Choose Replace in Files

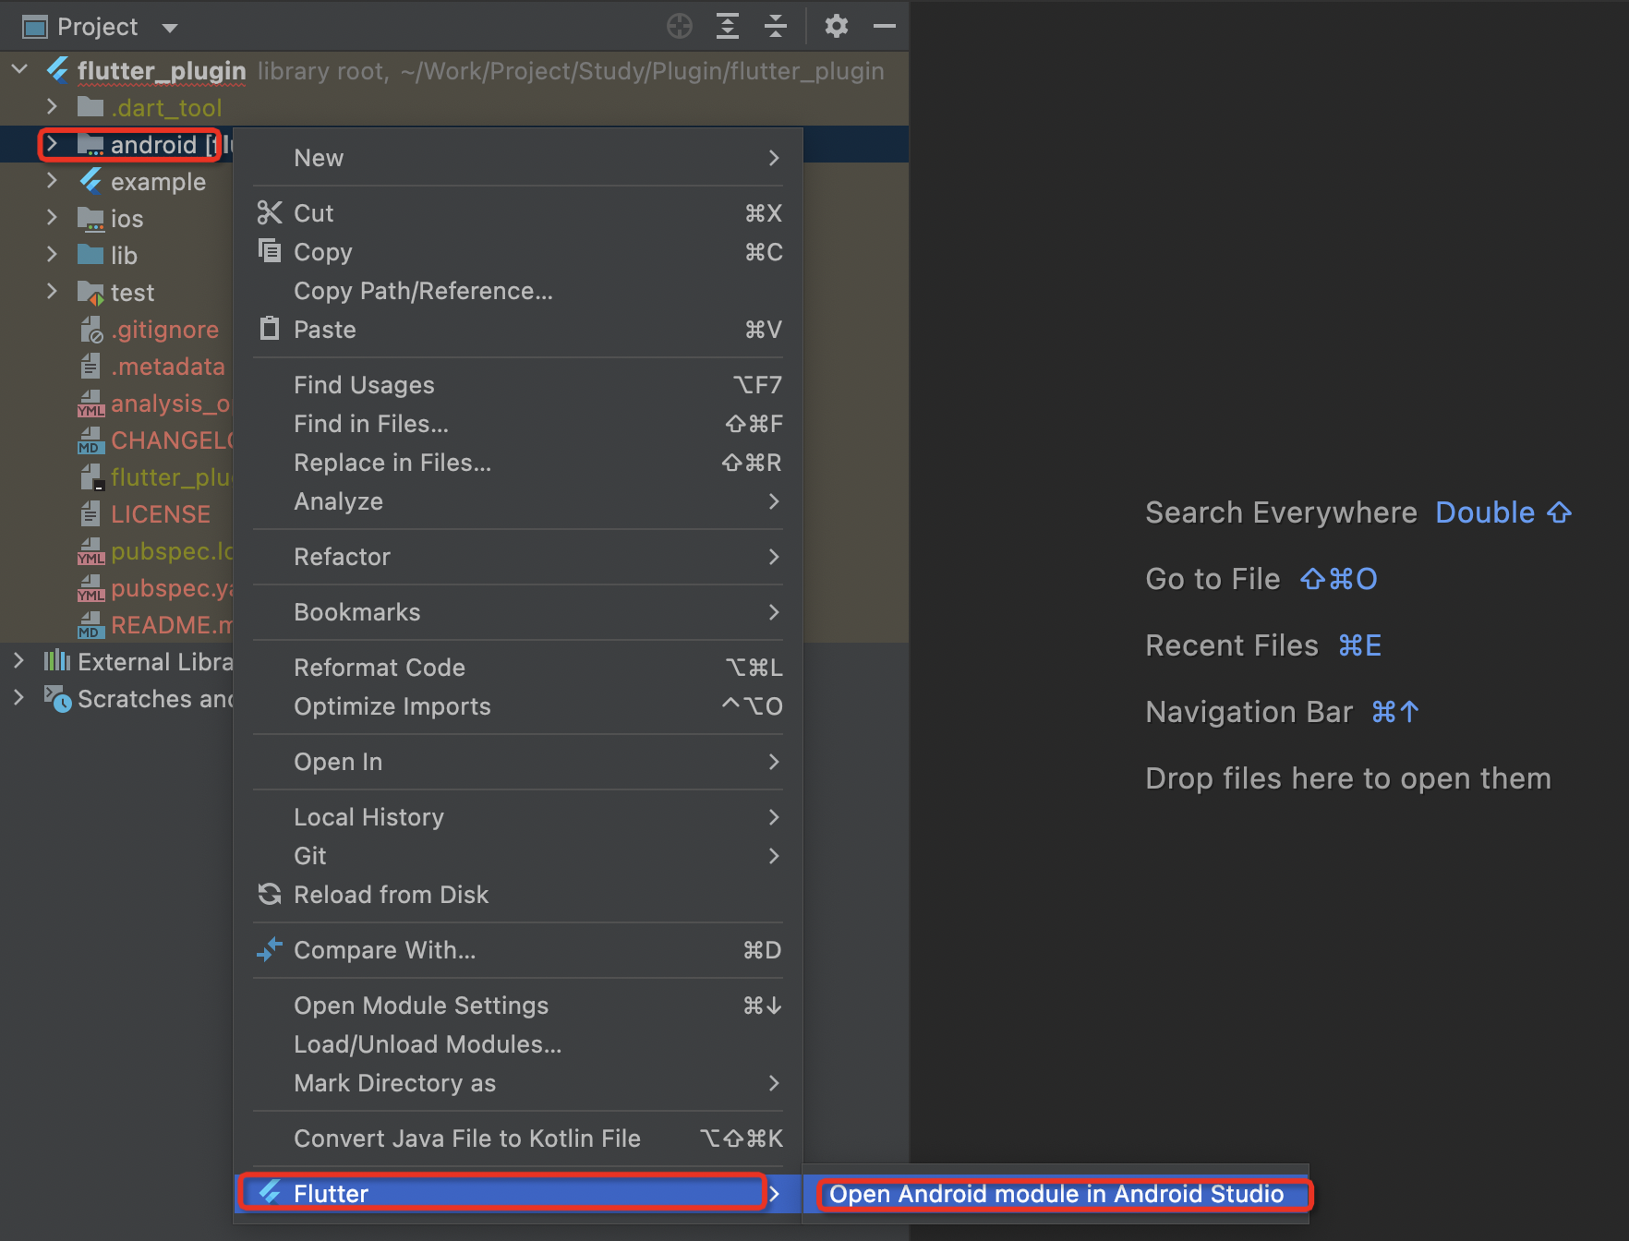(518, 463)
